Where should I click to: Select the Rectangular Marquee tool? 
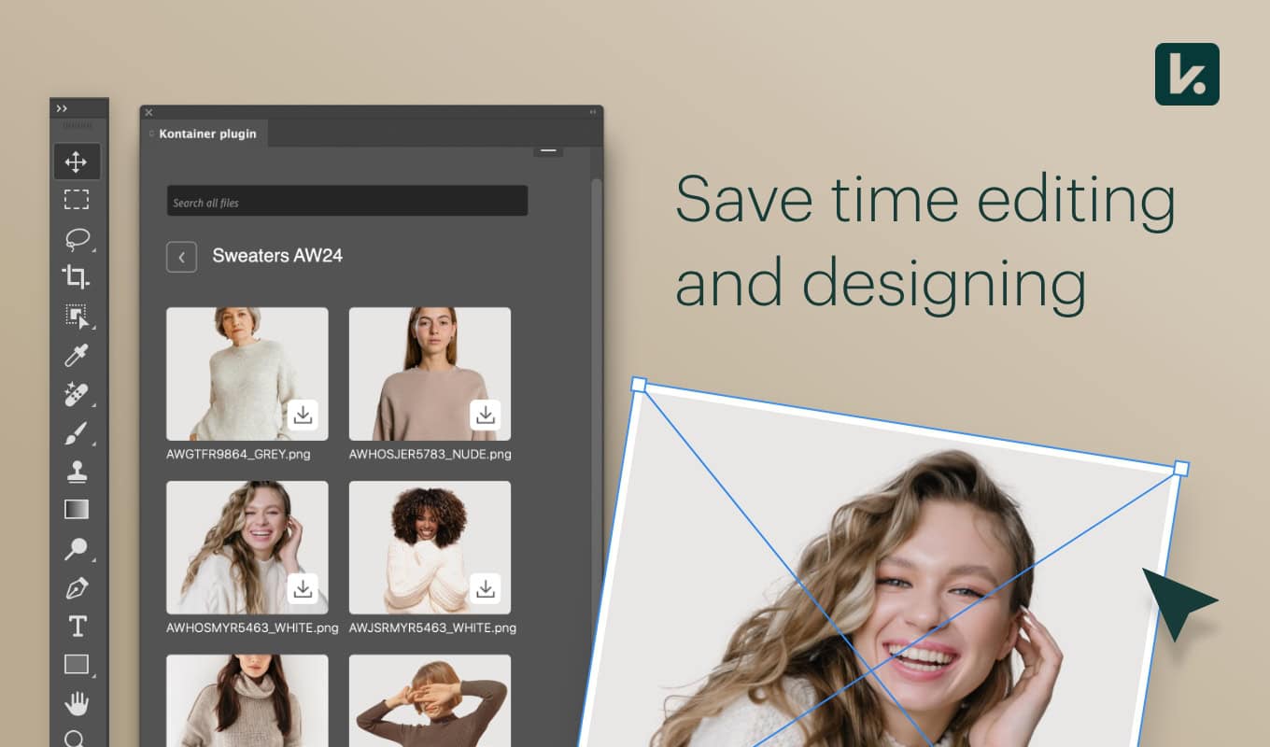click(x=77, y=199)
